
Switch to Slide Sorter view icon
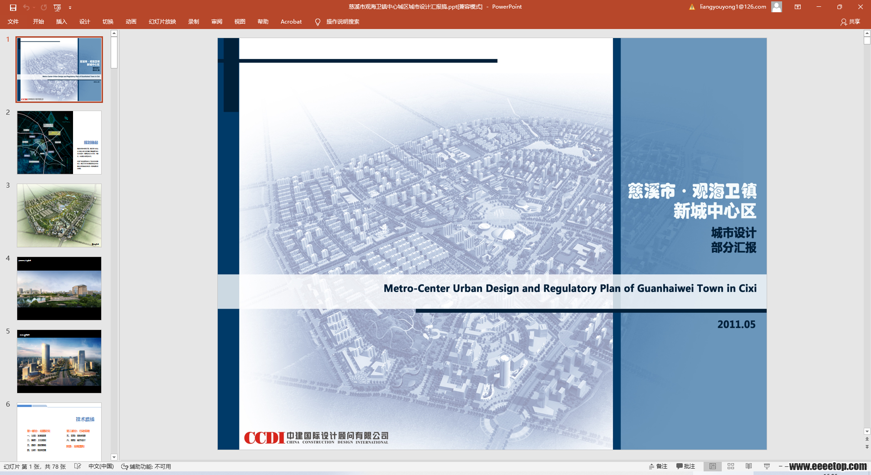731,466
